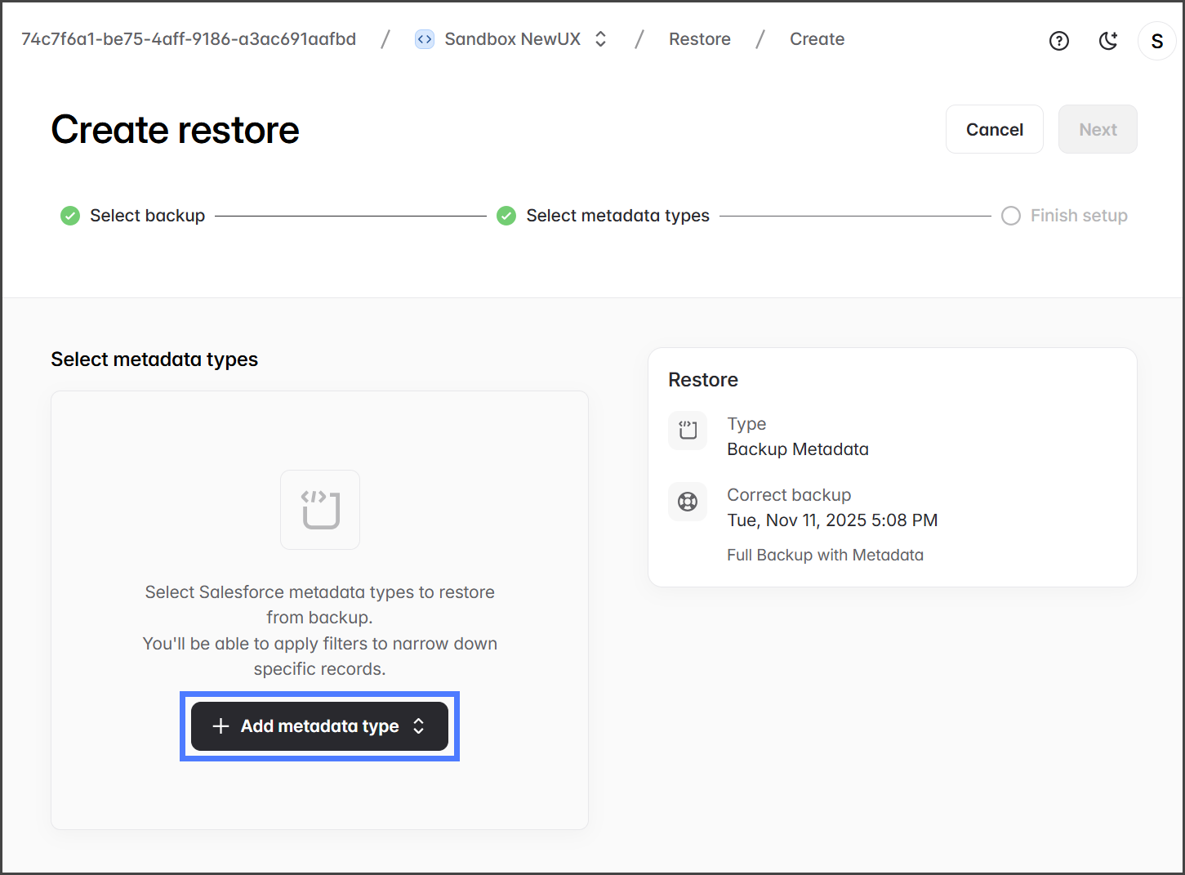Click the Backup Metadata type icon

688,431
